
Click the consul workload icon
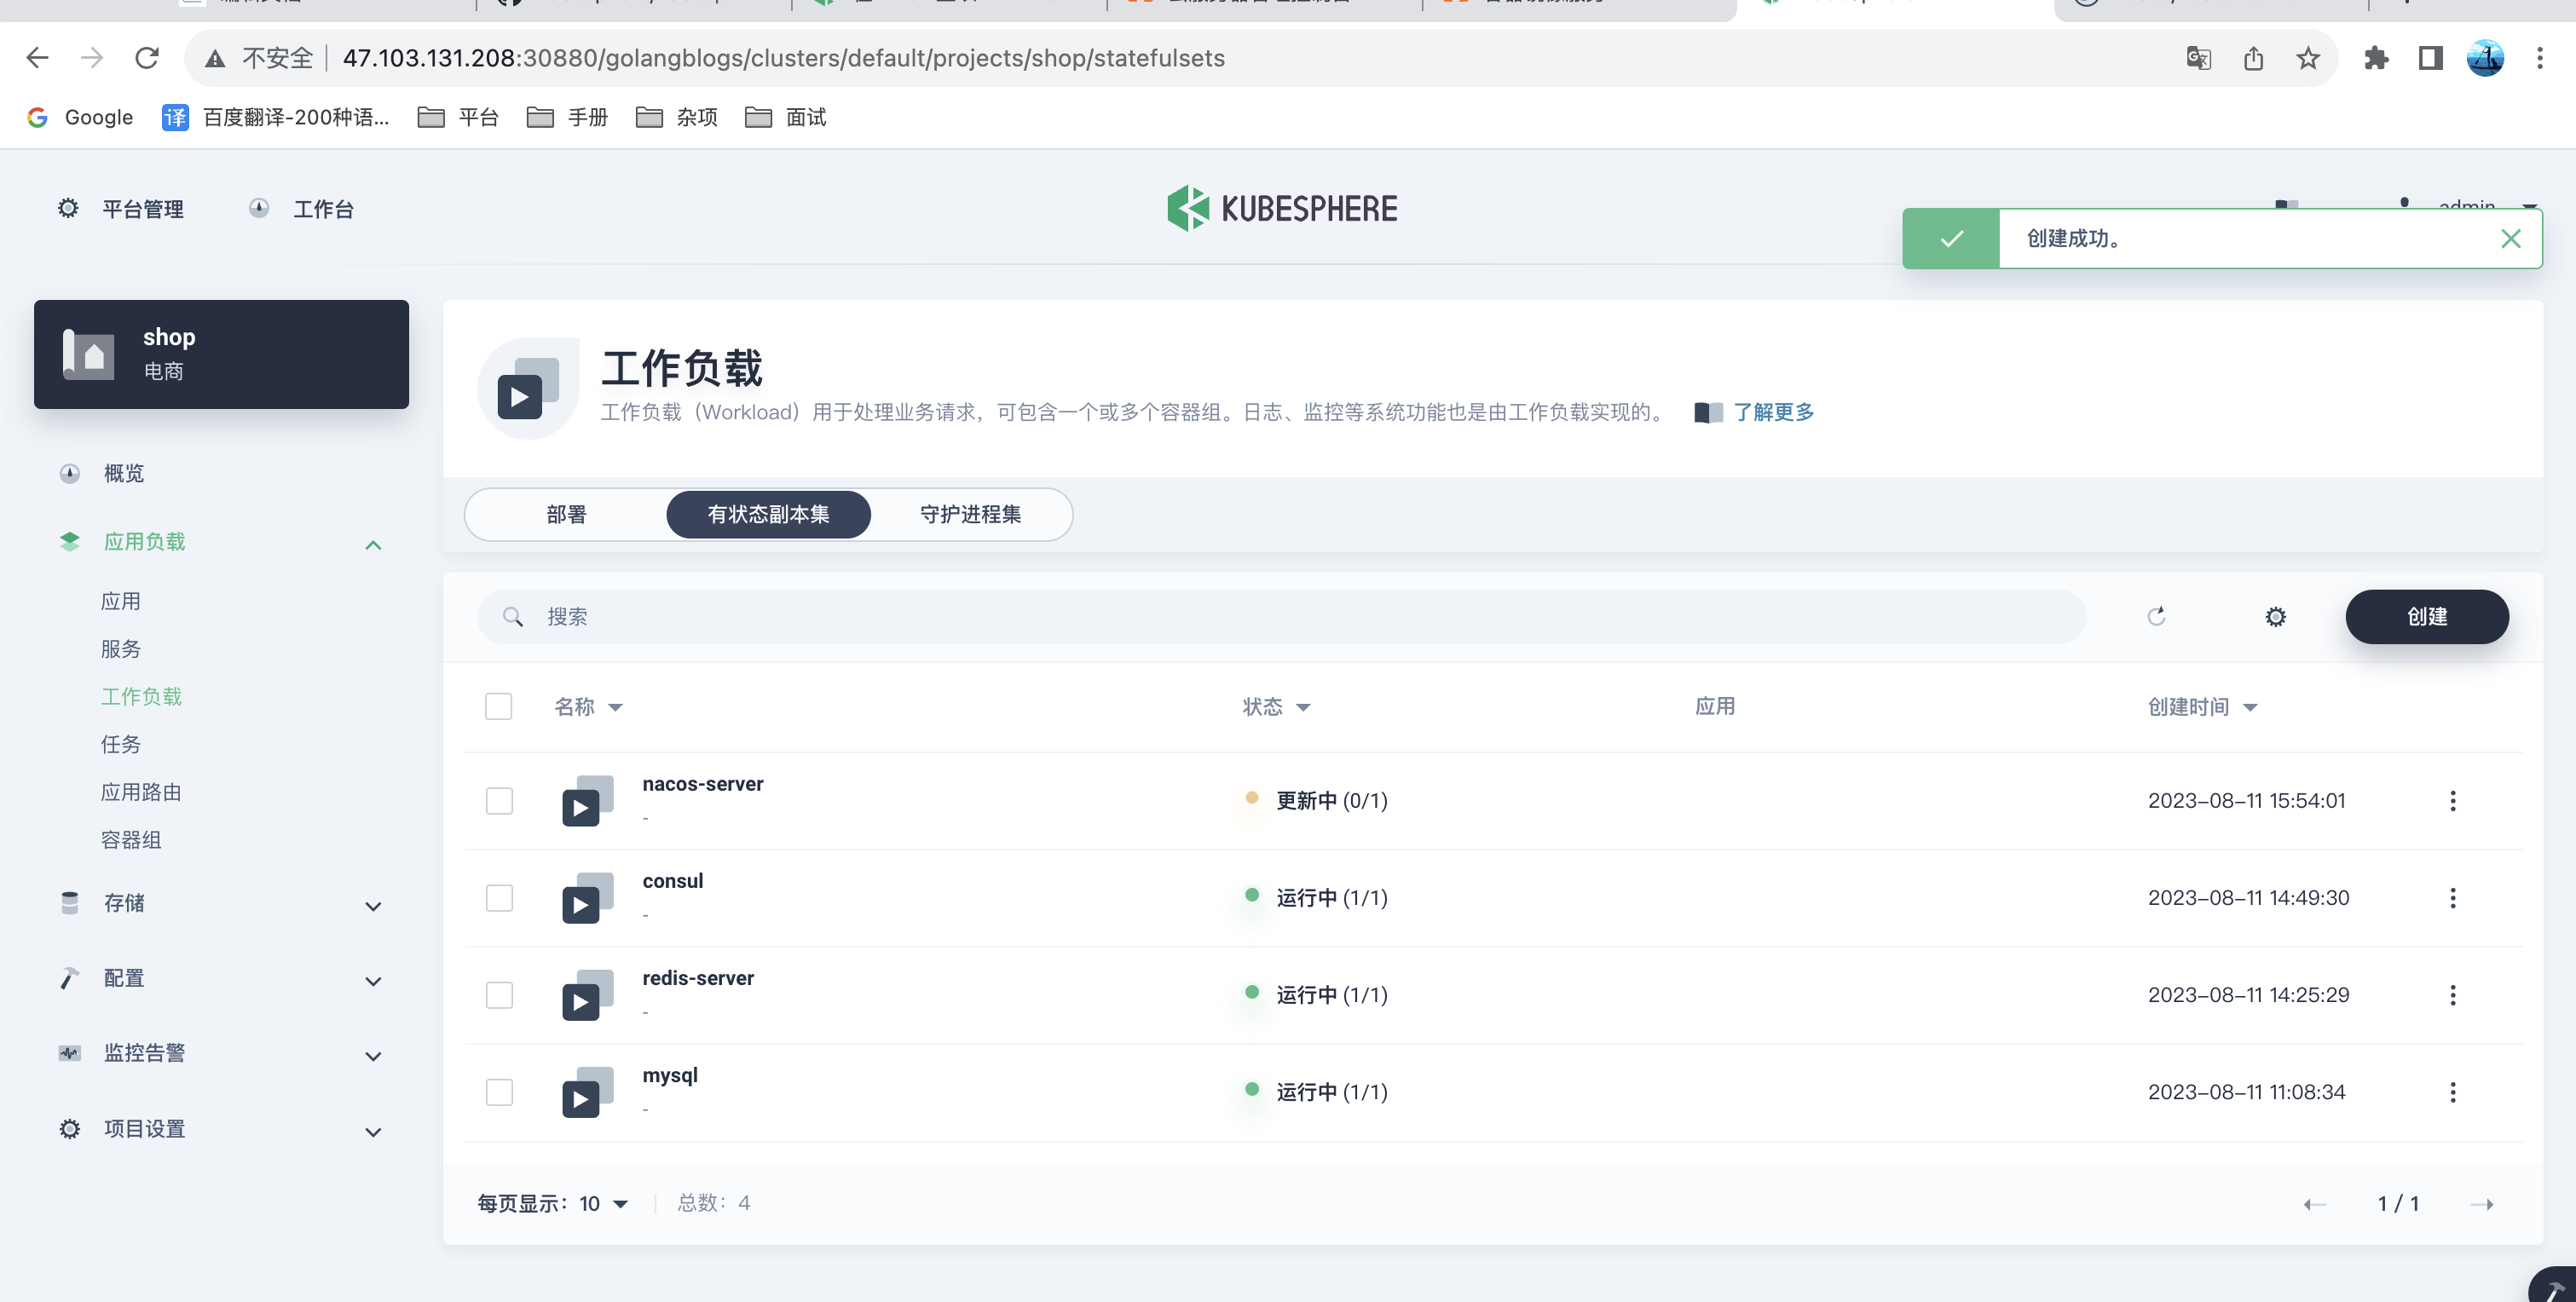pos(588,897)
